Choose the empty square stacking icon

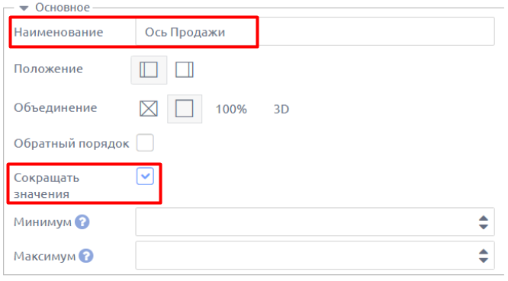185,109
